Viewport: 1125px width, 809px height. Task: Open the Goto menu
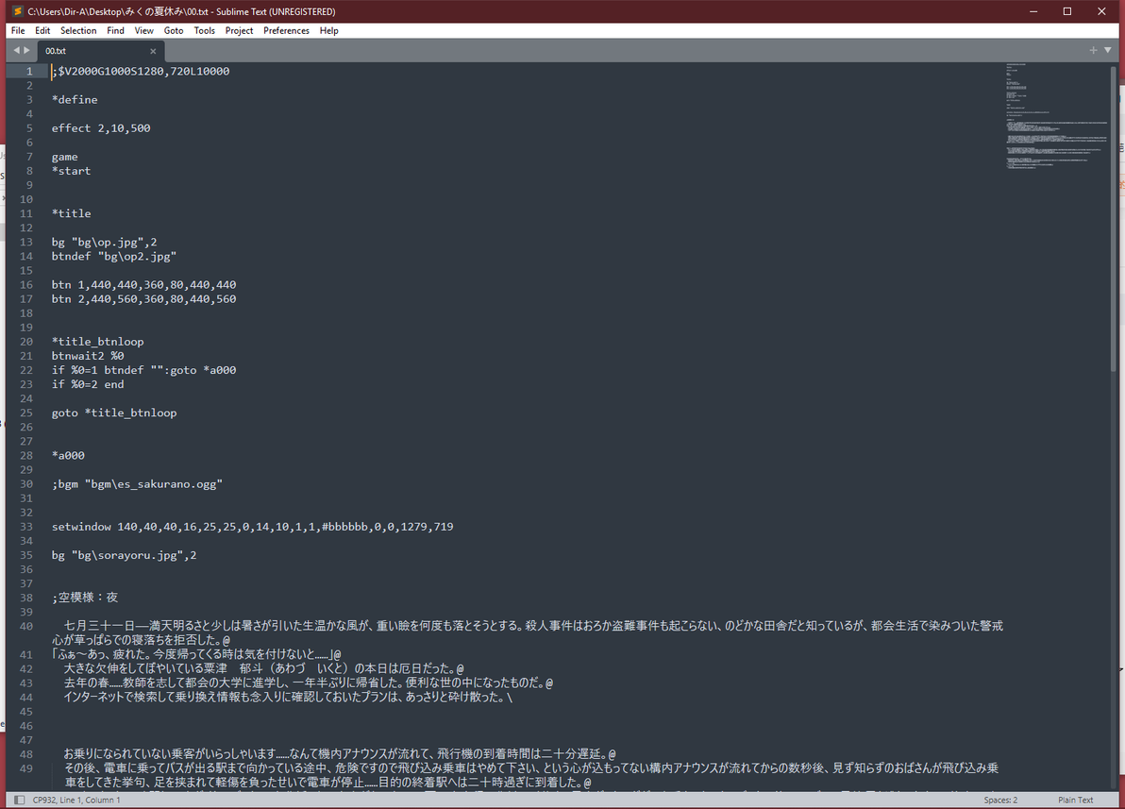tap(174, 31)
